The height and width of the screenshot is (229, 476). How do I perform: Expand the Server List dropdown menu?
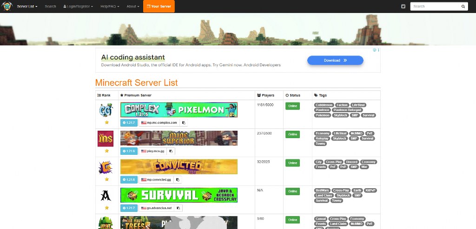coord(27,6)
